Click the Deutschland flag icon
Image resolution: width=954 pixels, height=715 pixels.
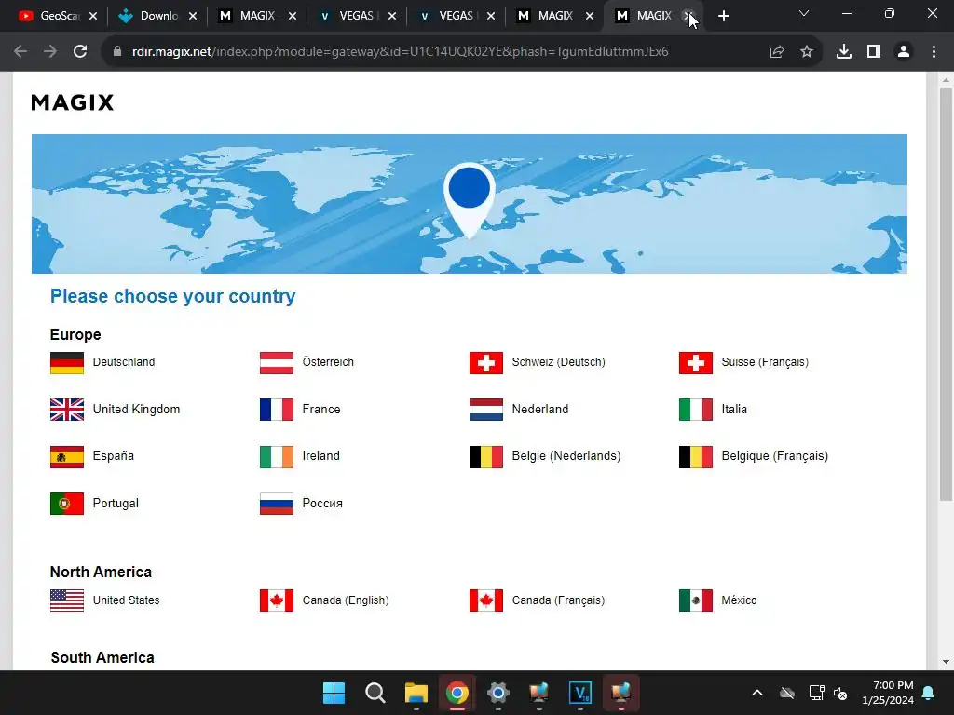pyautogui.click(x=67, y=363)
